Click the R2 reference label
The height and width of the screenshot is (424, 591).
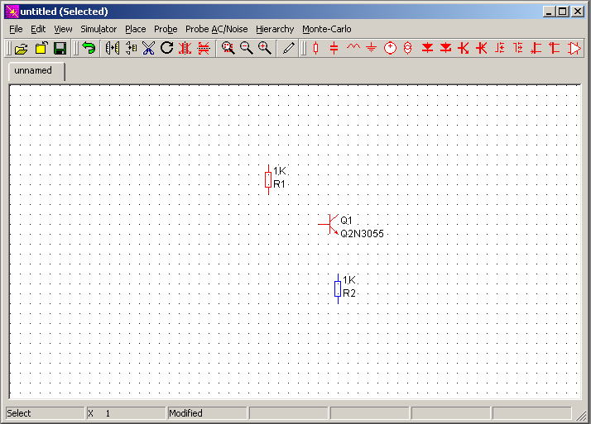pyautogui.click(x=349, y=293)
